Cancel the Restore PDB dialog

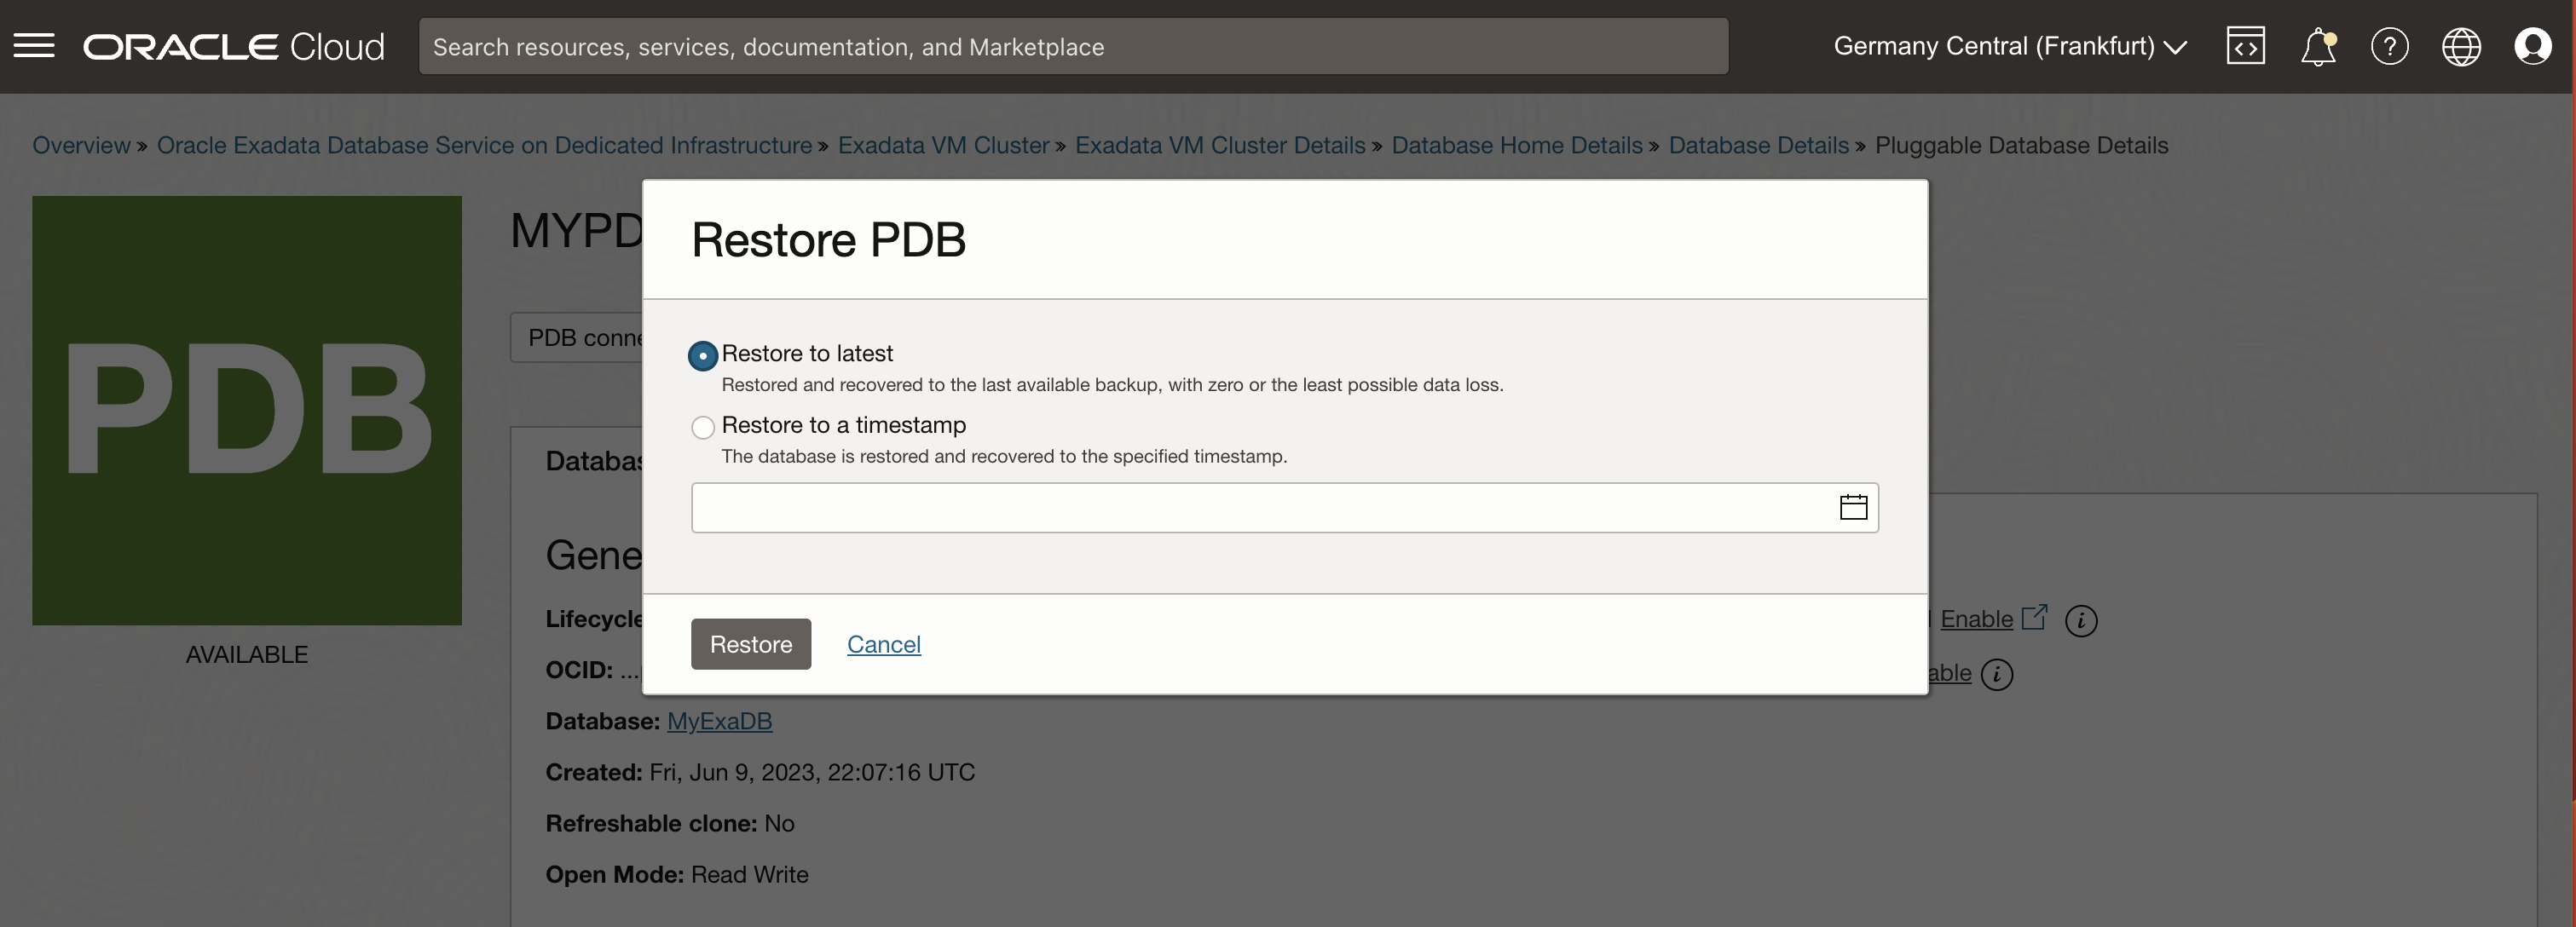883,644
